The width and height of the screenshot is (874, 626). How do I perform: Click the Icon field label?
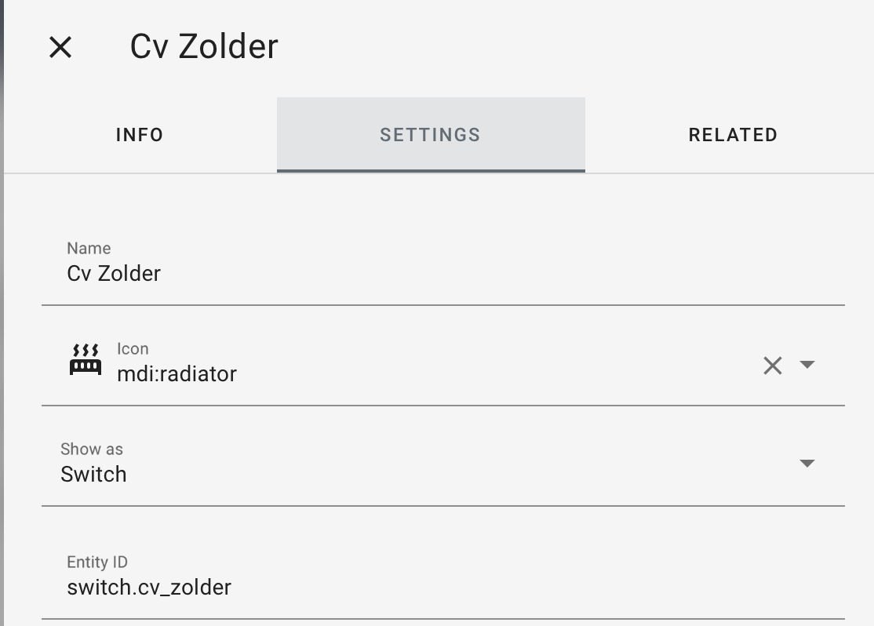coord(133,348)
